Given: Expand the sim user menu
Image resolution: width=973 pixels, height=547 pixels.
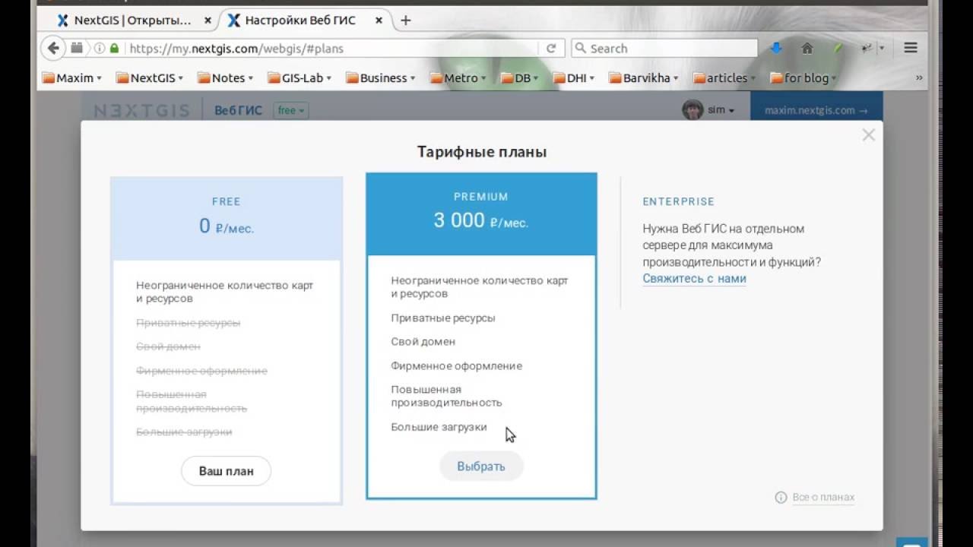Looking at the screenshot, I should click(x=721, y=110).
